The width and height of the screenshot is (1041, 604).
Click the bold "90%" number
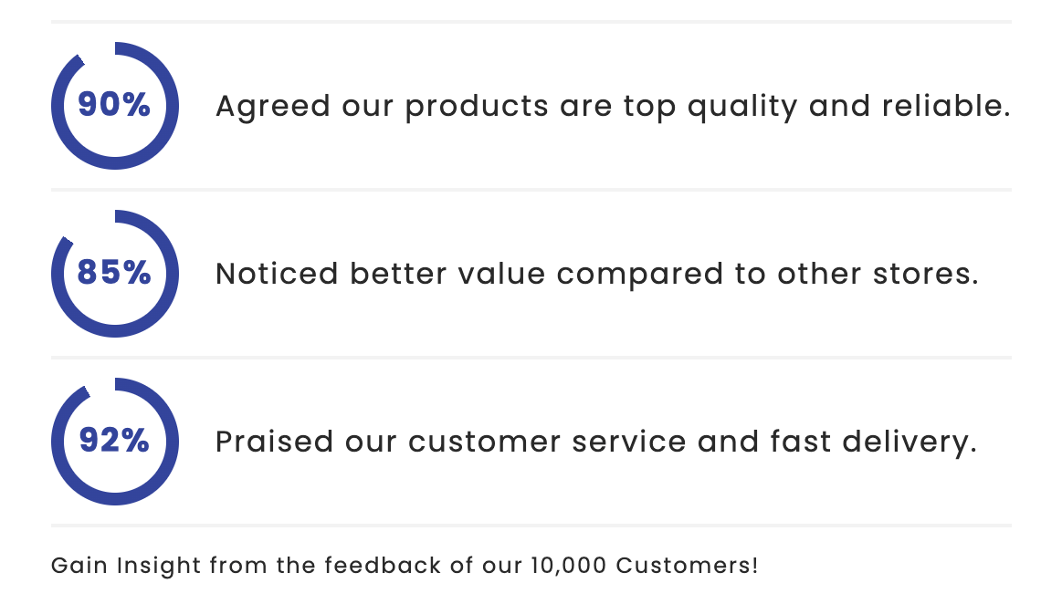114,106
